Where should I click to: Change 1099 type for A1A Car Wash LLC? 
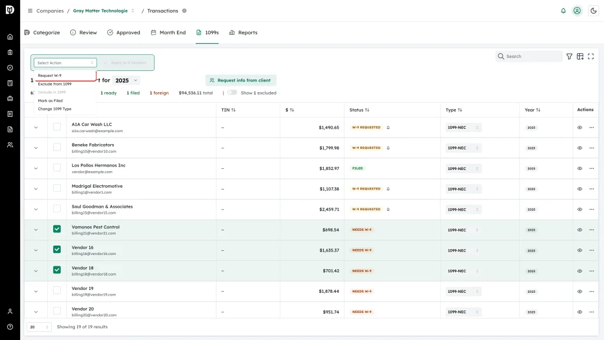pyautogui.click(x=463, y=127)
